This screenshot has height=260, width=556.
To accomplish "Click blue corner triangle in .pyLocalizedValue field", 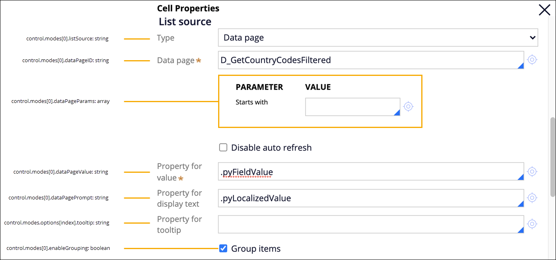I will [521, 203].
